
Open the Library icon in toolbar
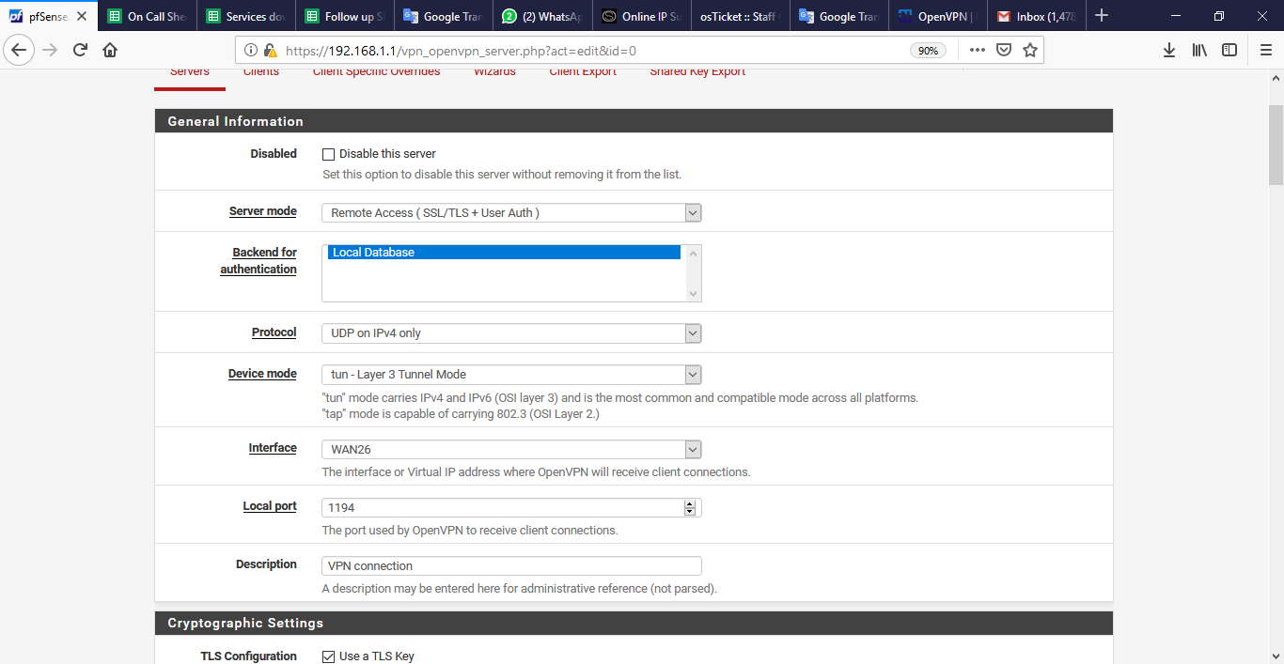[x=1199, y=50]
